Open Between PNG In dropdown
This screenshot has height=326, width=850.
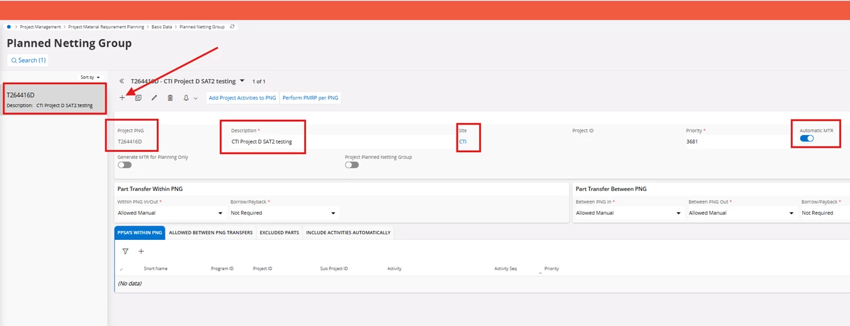click(x=628, y=213)
